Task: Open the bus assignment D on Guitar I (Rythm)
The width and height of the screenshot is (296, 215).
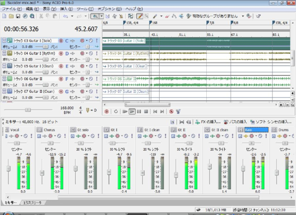Action: coord(67,54)
